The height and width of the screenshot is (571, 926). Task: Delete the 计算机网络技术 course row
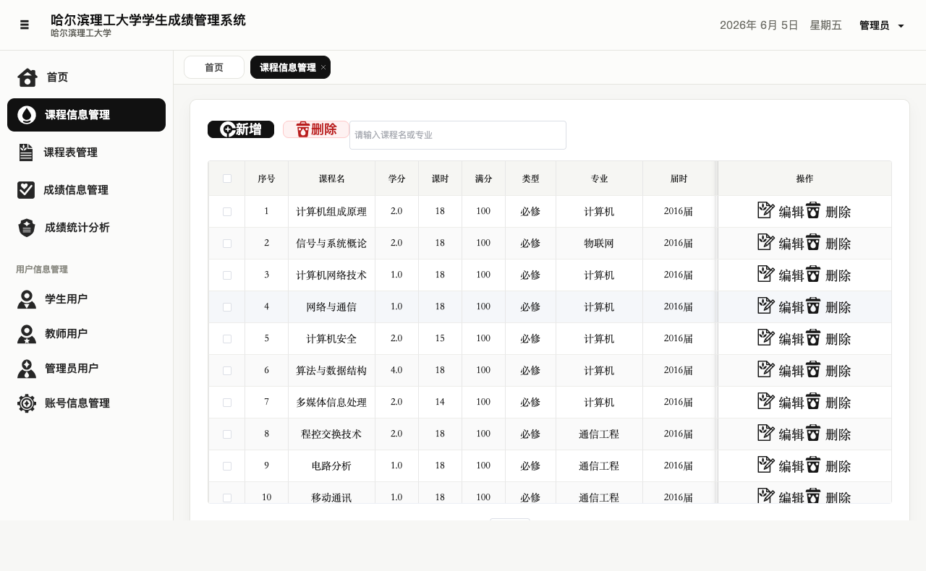pyautogui.click(x=828, y=275)
